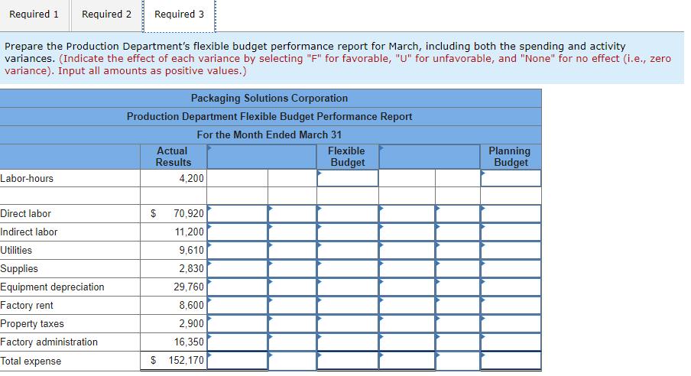Select Factory administration Flexible Budget cell
691x376 pixels.
point(348,342)
